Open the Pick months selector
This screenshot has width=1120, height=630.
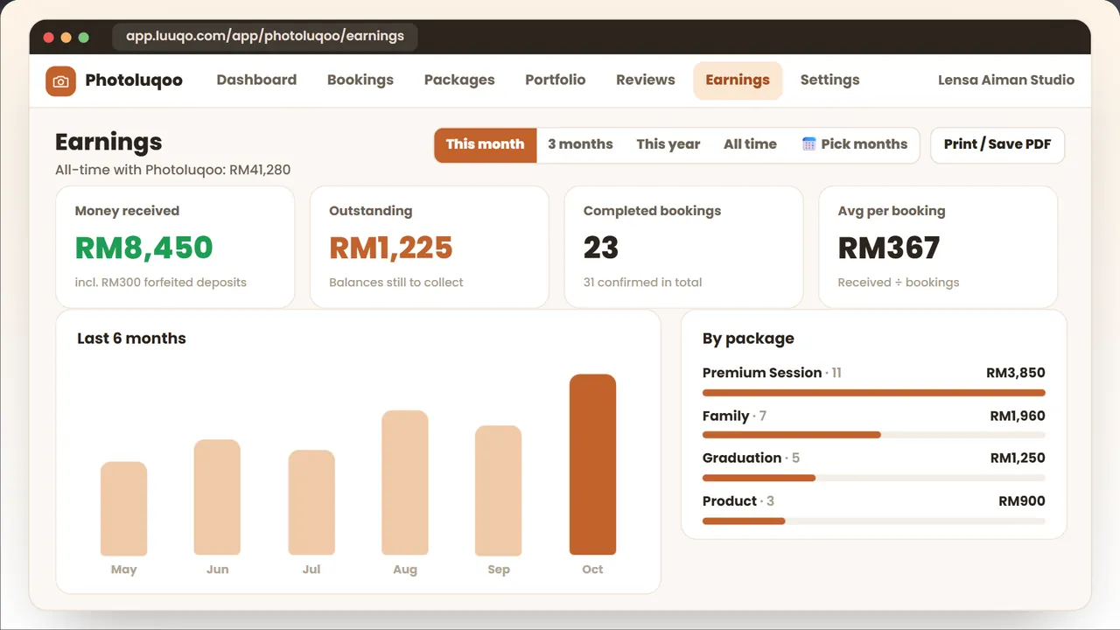point(855,144)
